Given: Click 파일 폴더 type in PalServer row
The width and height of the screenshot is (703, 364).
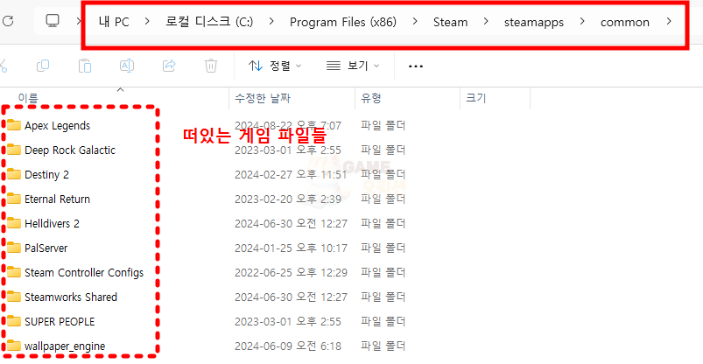Looking at the screenshot, I should point(383,248).
